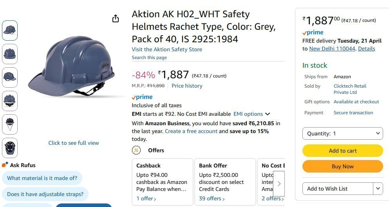The image size is (389, 207).
Task: Click the share icon above product image
Action: tap(116, 18)
